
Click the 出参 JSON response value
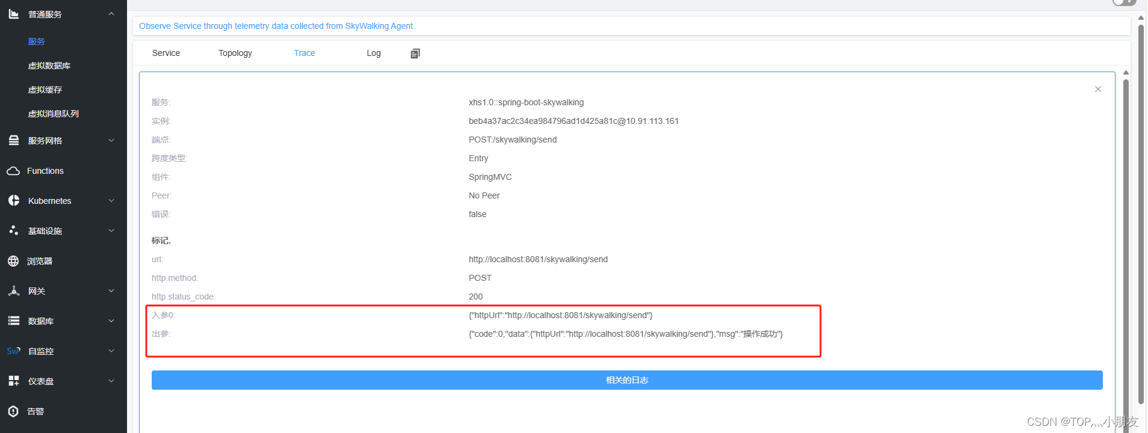[625, 334]
